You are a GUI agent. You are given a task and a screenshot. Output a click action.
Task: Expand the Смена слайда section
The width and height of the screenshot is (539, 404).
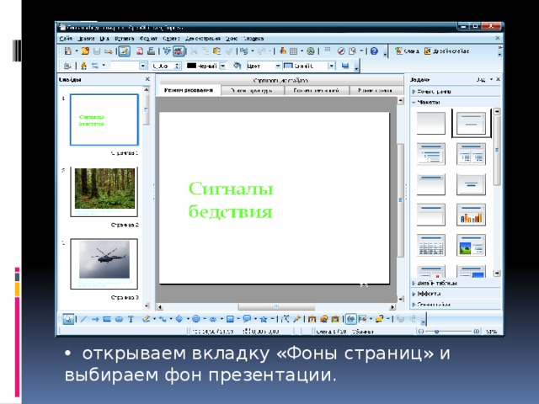pyautogui.click(x=455, y=305)
